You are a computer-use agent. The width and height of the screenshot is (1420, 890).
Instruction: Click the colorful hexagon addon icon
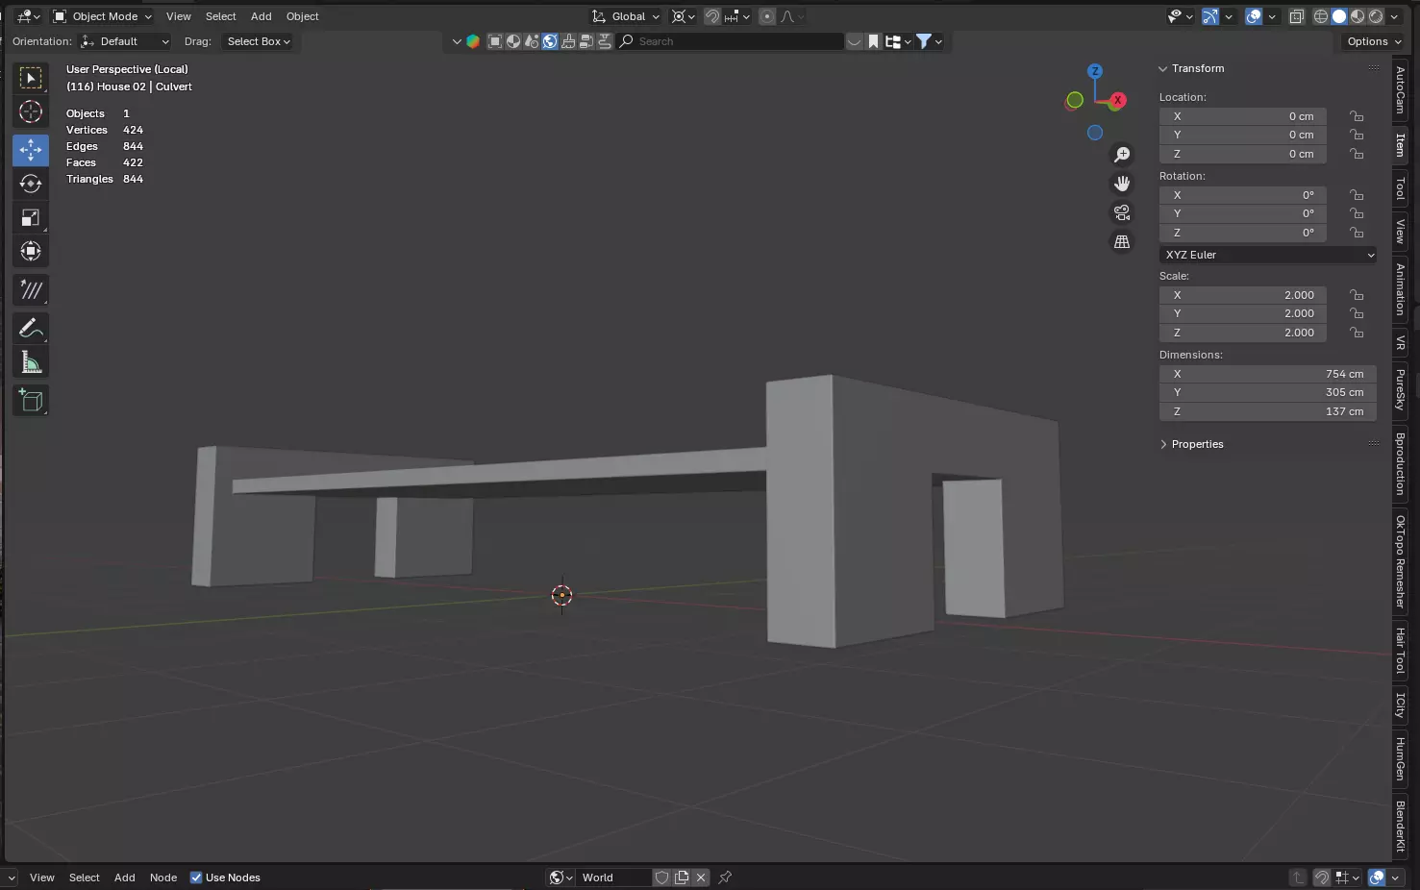[x=473, y=41]
